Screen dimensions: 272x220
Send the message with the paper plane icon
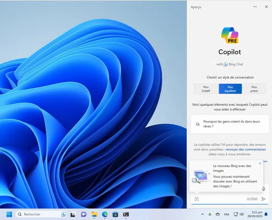[x=265, y=199]
